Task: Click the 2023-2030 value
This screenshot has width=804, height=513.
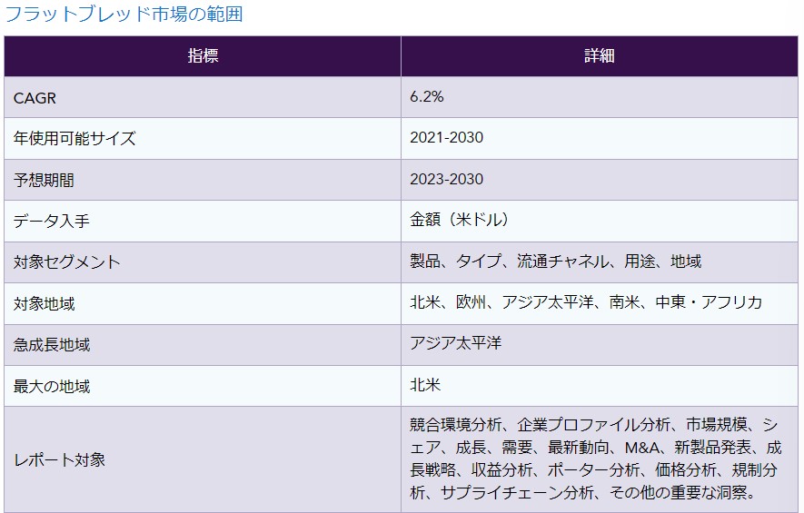Action: [447, 179]
